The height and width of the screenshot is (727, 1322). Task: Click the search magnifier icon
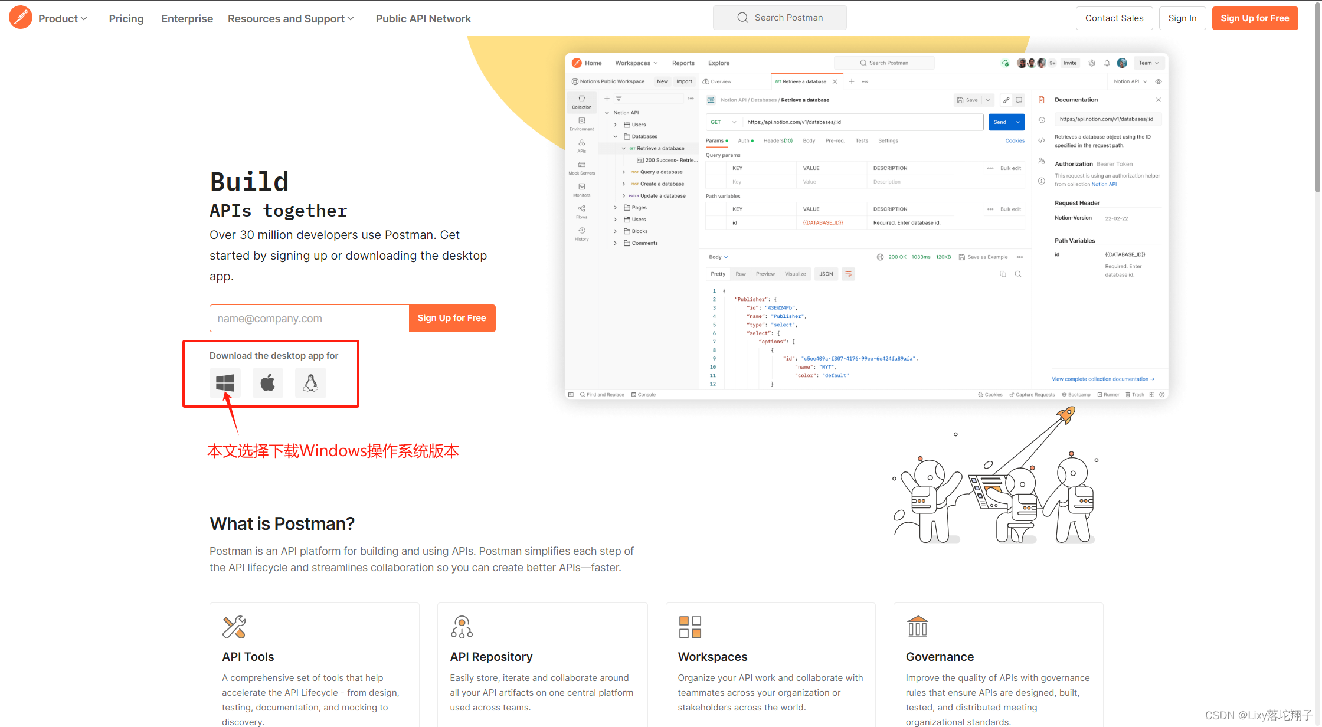pos(742,18)
